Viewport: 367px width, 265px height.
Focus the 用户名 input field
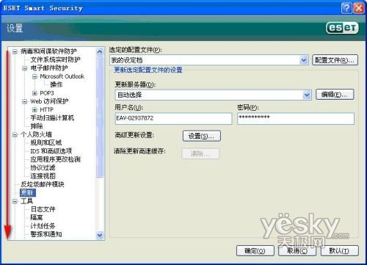(x=173, y=118)
